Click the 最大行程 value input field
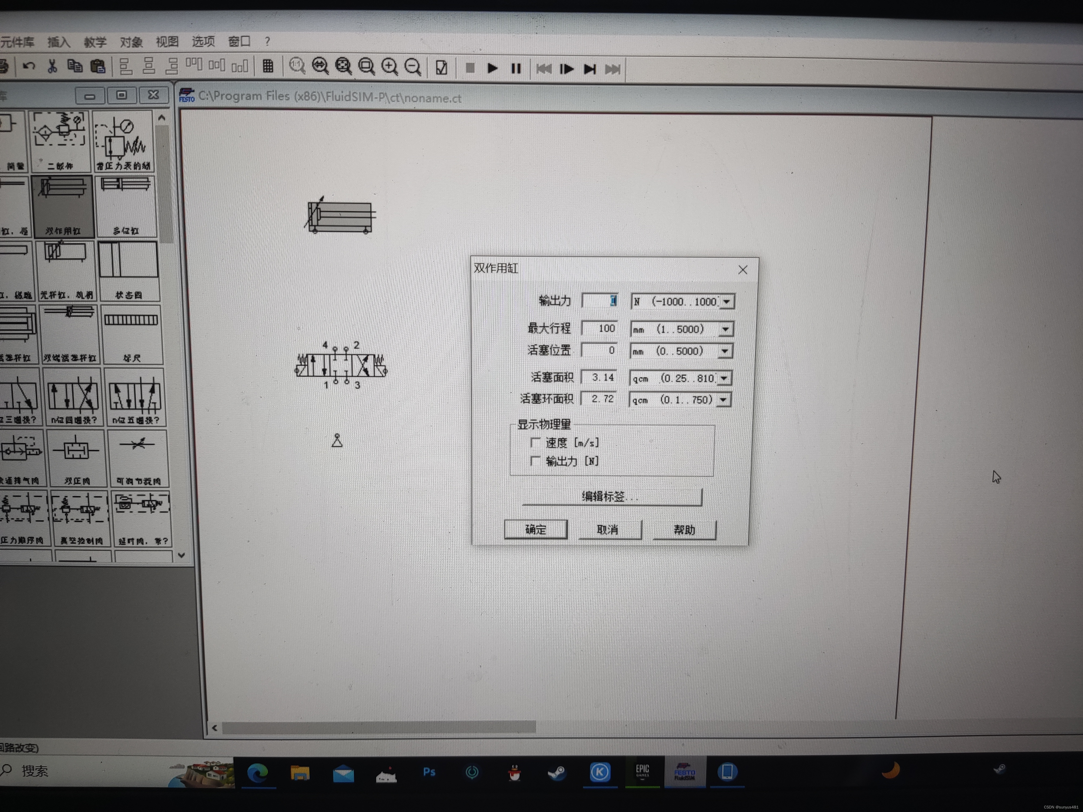 [x=600, y=328]
